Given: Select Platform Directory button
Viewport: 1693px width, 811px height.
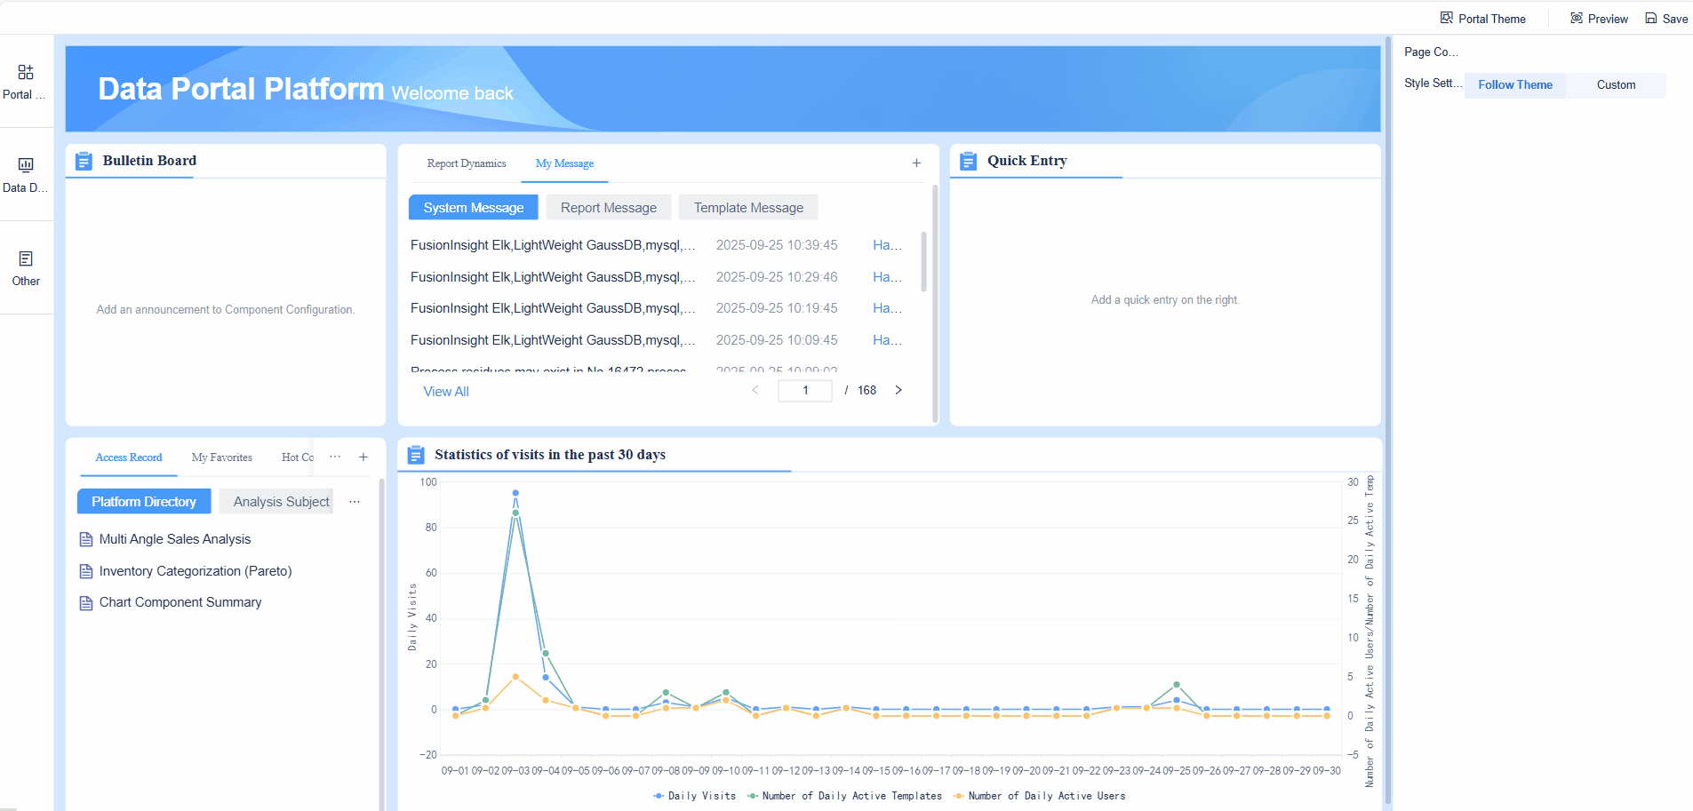Looking at the screenshot, I should pyautogui.click(x=144, y=502).
